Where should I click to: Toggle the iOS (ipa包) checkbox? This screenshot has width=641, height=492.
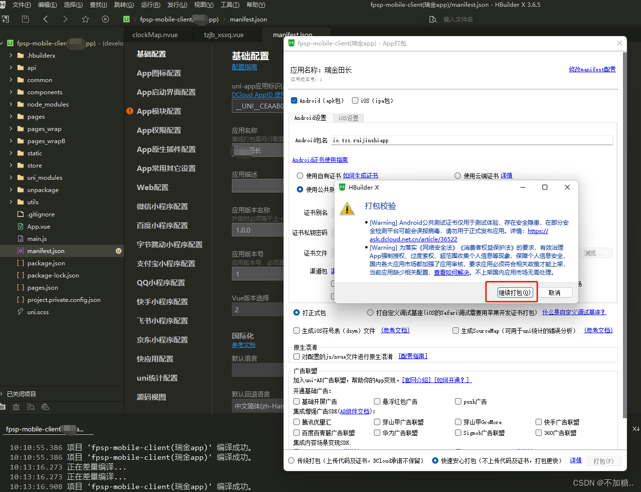(355, 101)
